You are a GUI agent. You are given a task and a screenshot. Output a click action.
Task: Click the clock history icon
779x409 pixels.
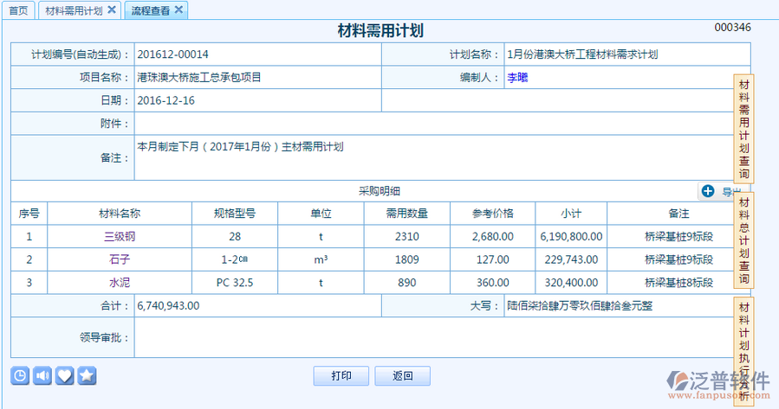[x=20, y=375]
